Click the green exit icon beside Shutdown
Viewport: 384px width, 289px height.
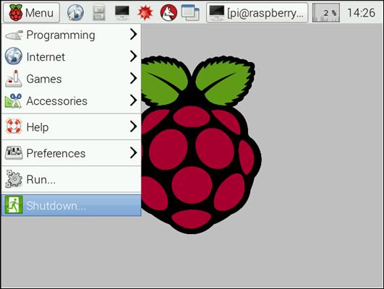[x=14, y=205]
